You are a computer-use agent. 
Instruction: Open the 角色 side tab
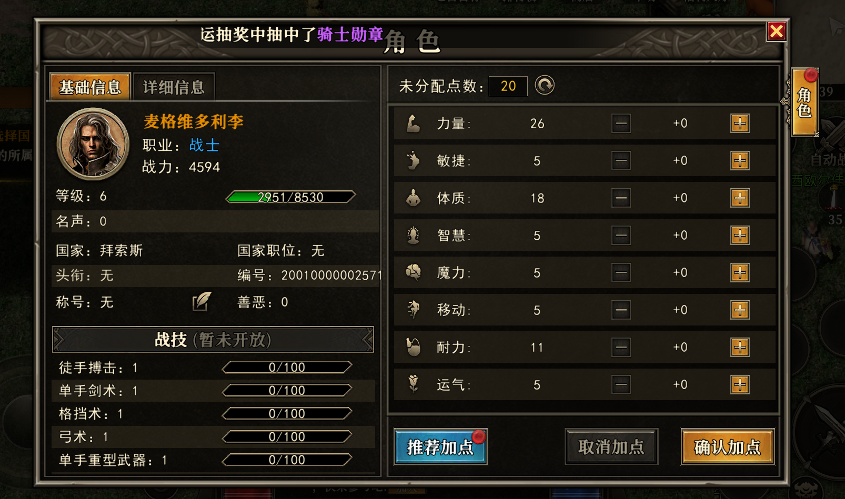point(804,103)
